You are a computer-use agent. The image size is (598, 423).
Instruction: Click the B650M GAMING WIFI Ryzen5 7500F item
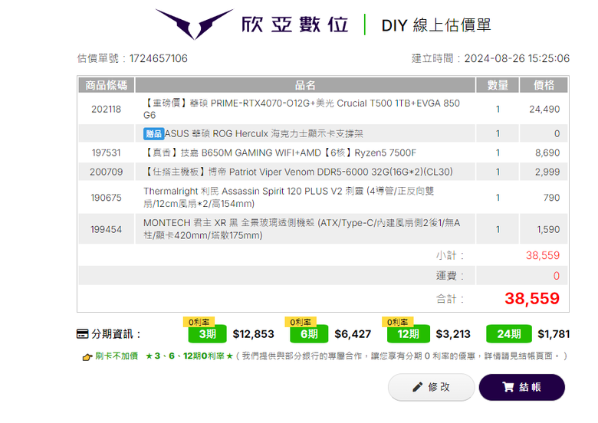pos(280,152)
